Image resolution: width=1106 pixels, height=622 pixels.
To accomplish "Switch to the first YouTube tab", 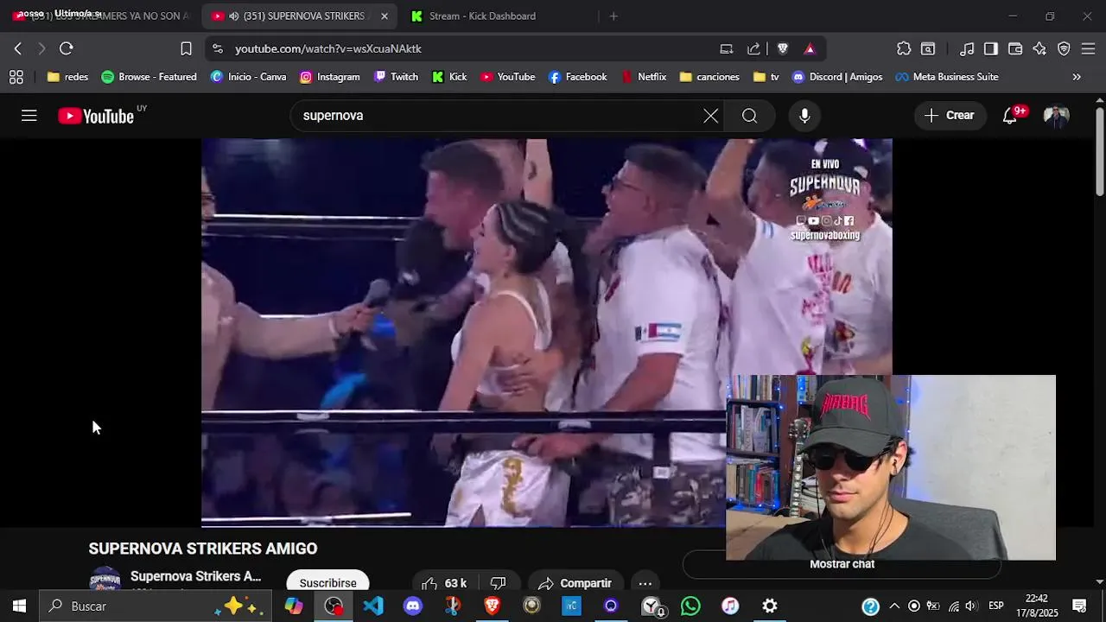I will pyautogui.click(x=100, y=16).
